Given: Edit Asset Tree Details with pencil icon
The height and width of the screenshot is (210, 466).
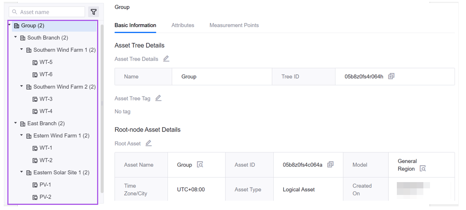Looking at the screenshot, I should tap(166, 59).
